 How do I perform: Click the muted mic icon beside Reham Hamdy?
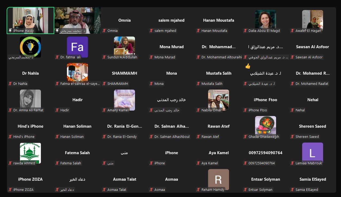point(198,190)
